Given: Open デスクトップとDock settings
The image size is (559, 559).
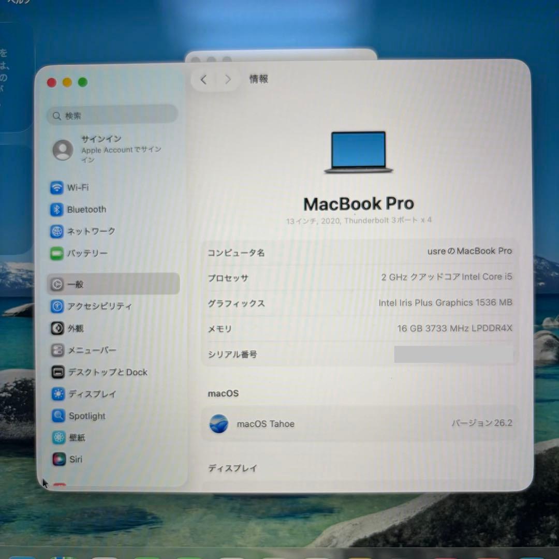Looking at the screenshot, I should tap(107, 372).
